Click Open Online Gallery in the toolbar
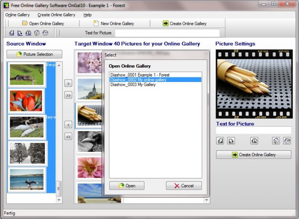299x219 pixels. (43, 23)
